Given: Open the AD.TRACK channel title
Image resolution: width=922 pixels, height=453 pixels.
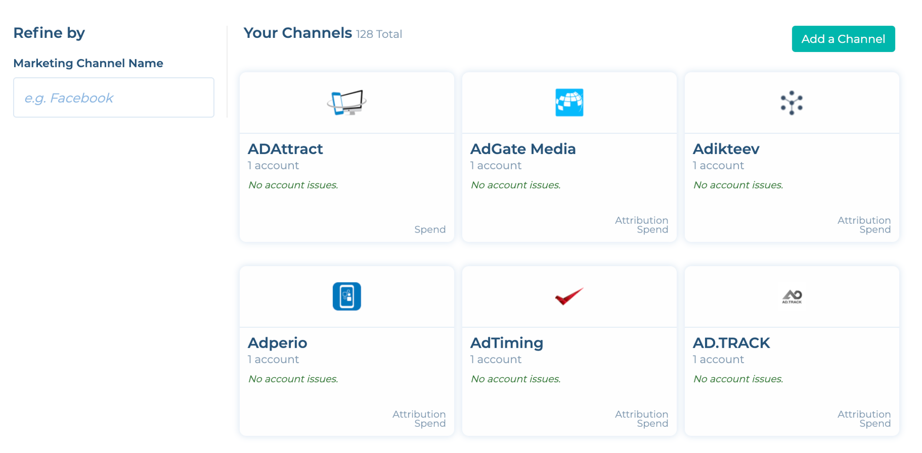Looking at the screenshot, I should pos(731,343).
